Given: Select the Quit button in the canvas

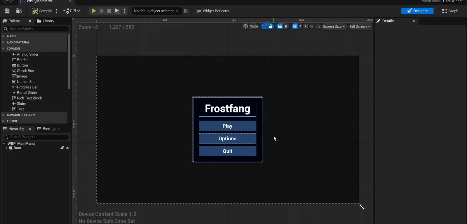Looking at the screenshot, I should pos(228,151).
